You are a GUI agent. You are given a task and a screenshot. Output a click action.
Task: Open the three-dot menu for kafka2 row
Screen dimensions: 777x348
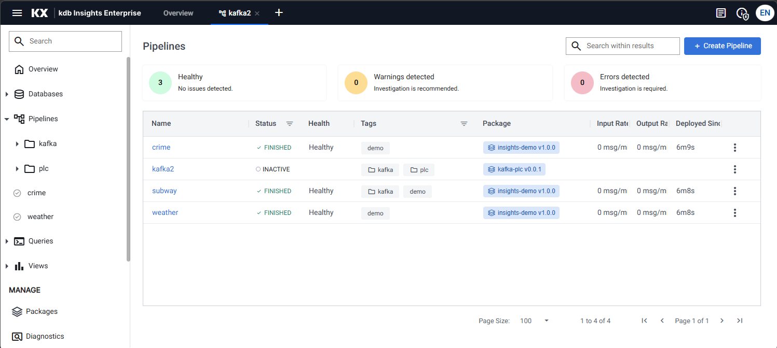point(735,169)
